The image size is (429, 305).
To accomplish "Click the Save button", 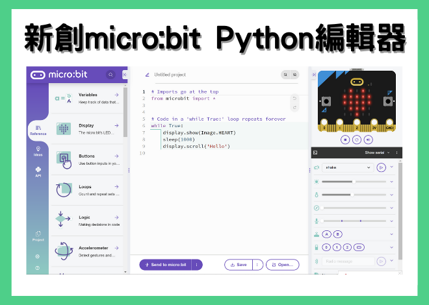I will tap(239, 265).
